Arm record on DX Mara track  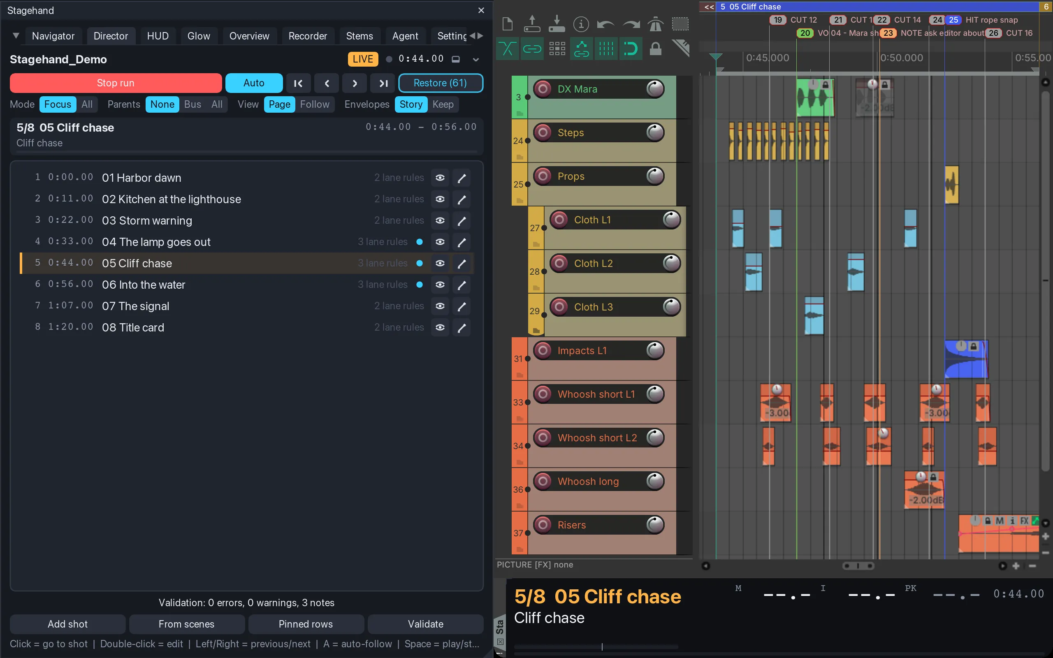tap(543, 89)
